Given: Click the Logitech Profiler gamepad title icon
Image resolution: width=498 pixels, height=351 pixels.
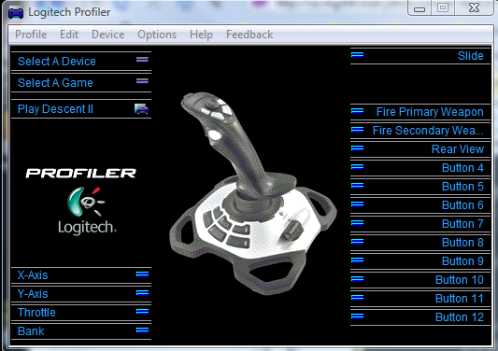Looking at the screenshot, I should coord(16,13).
